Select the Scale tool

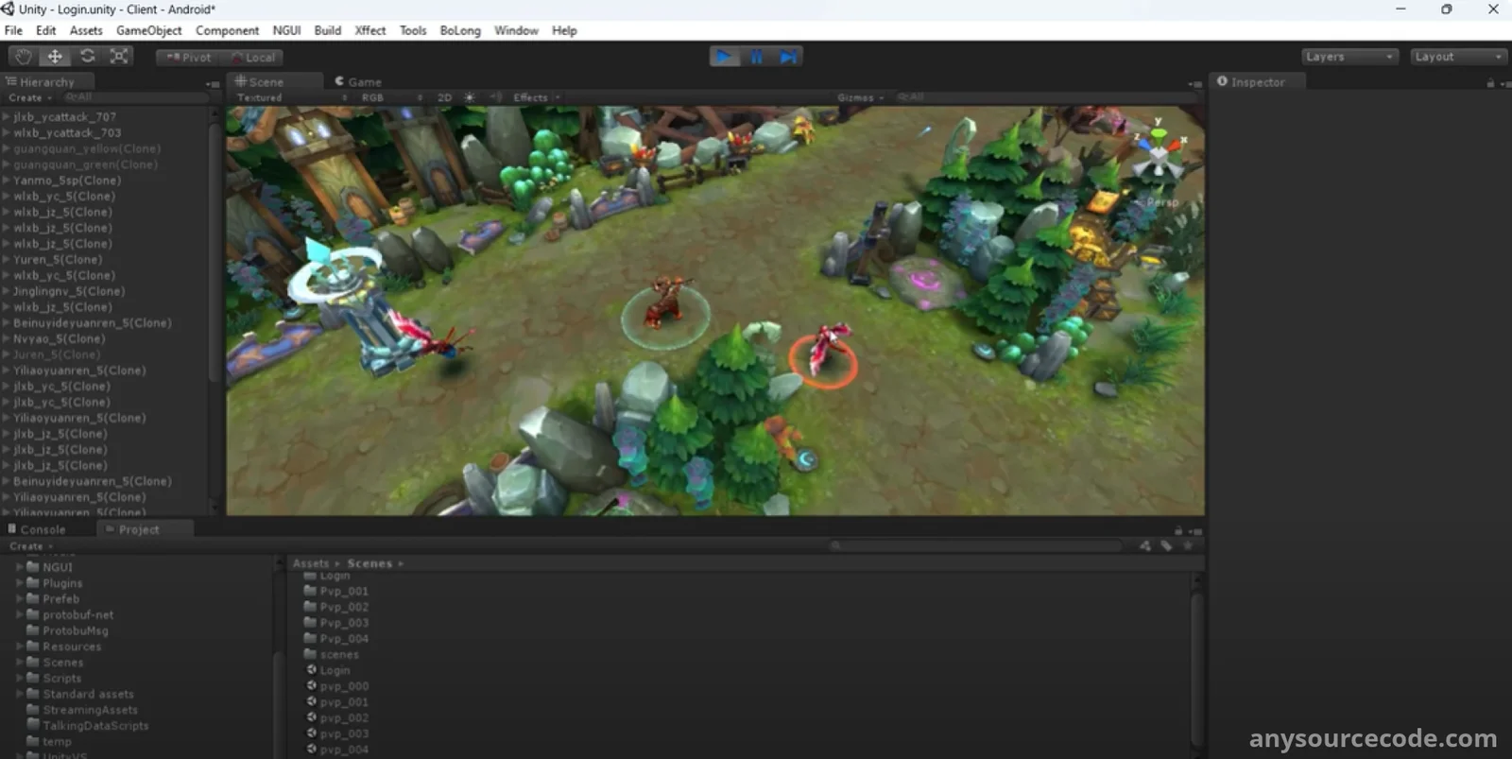[119, 57]
